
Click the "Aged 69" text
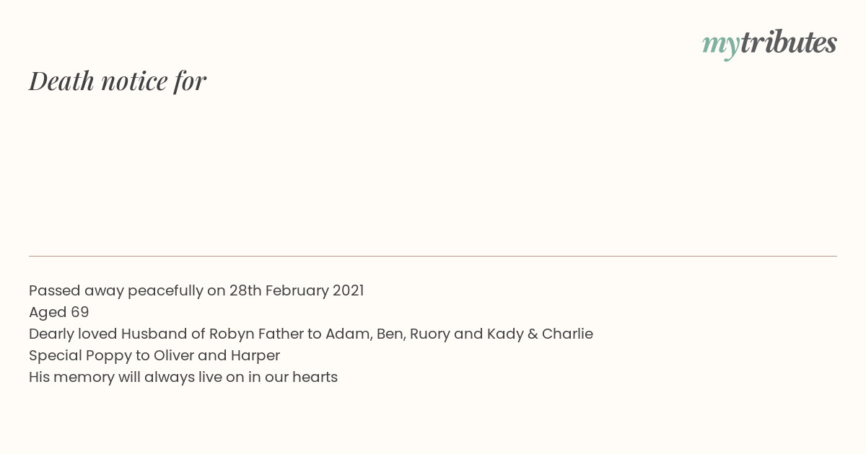coord(59,313)
